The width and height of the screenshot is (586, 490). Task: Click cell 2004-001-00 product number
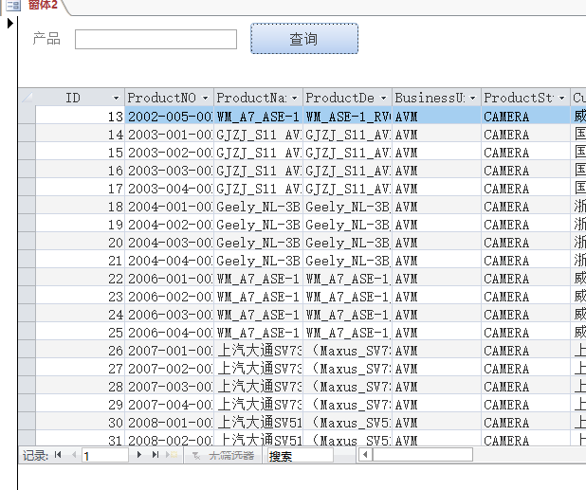pyautogui.click(x=170, y=207)
